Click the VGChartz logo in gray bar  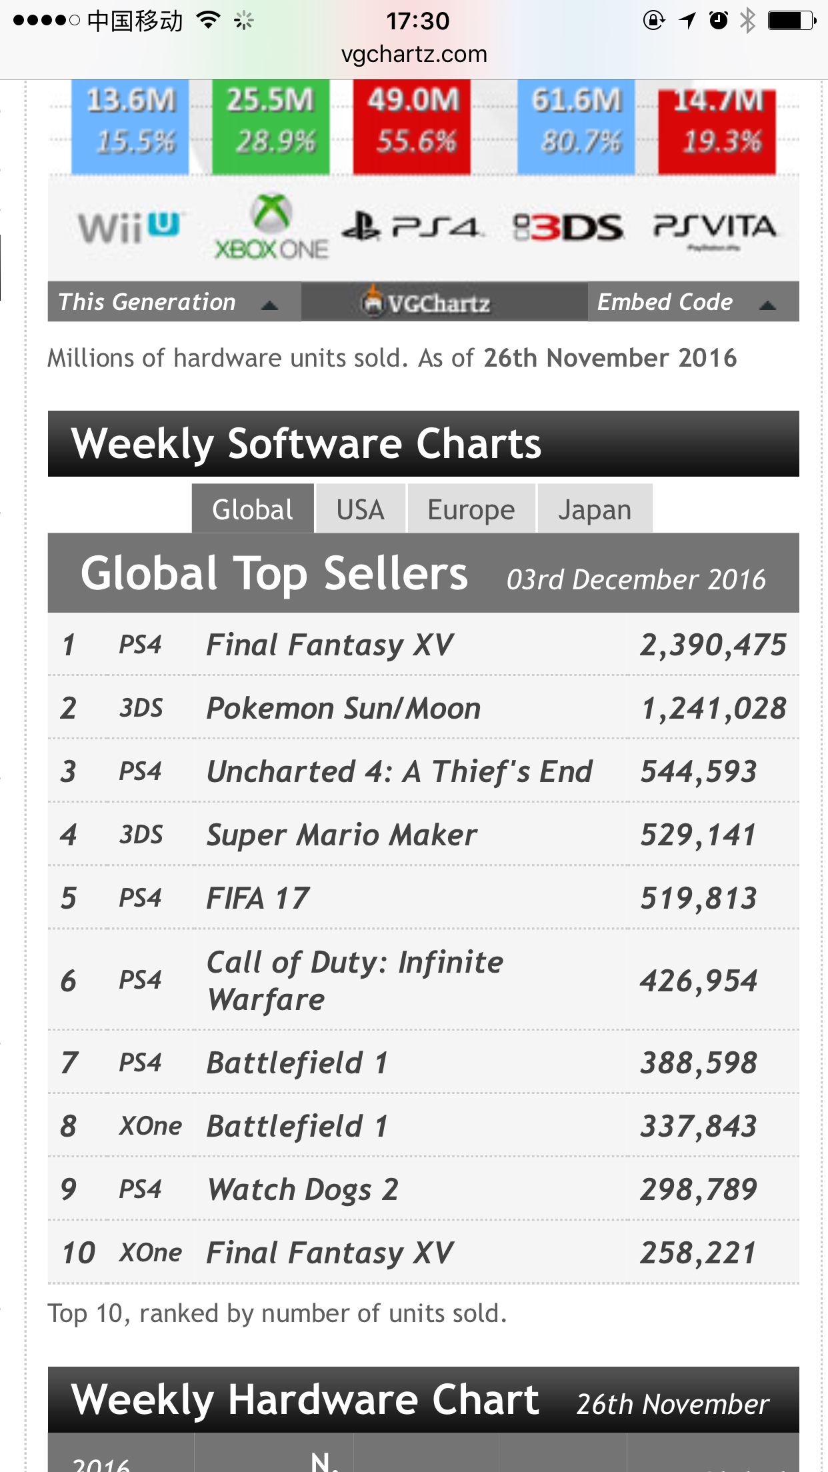coord(427,303)
